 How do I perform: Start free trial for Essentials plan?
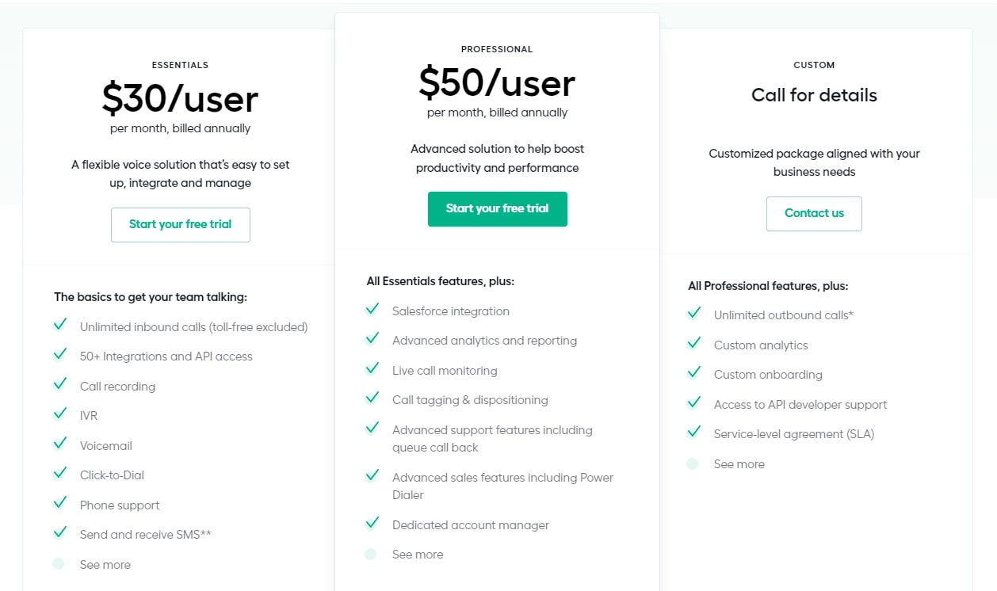pyautogui.click(x=181, y=225)
